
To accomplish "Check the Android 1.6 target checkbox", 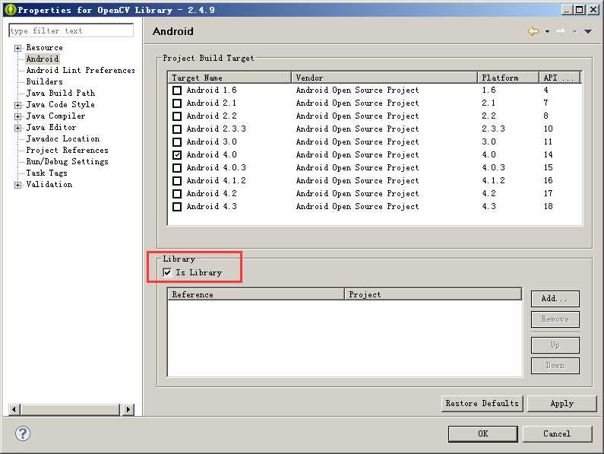I will click(x=177, y=90).
